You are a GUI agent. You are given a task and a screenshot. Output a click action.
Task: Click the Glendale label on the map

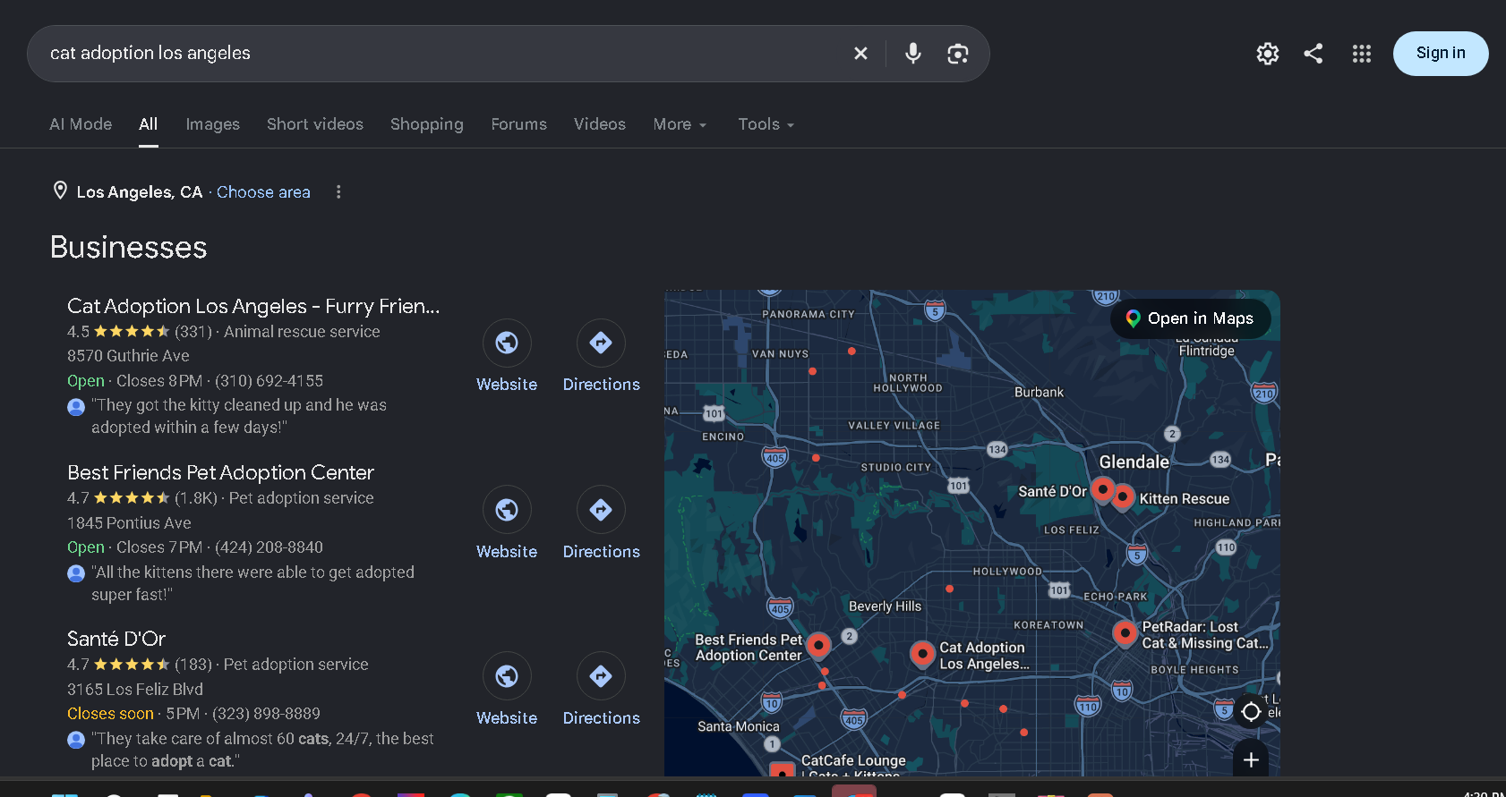pyautogui.click(x=1134, y=462)
